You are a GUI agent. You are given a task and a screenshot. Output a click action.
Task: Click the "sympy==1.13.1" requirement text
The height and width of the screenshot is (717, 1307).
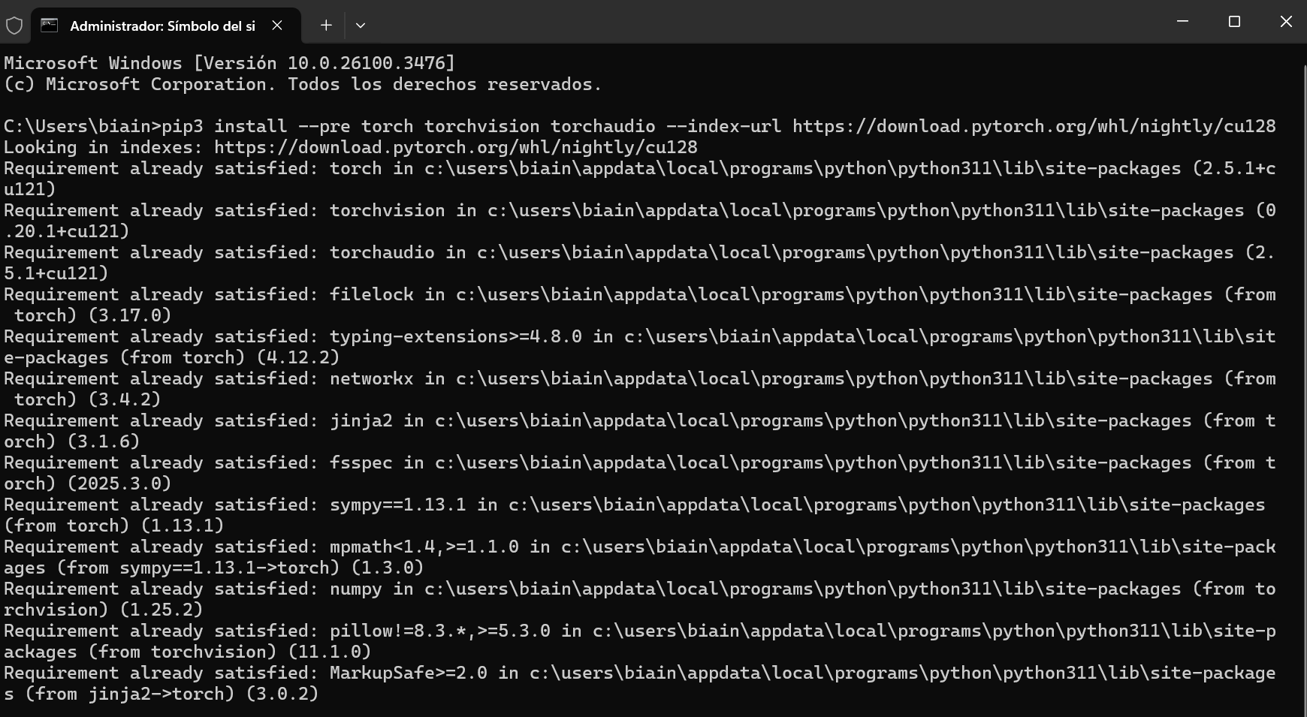point(398,505)
